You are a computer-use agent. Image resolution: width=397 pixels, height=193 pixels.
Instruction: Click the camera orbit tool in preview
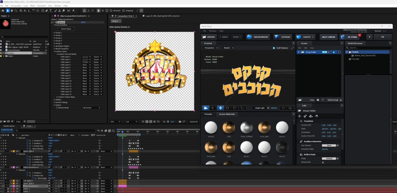pos(206,108)
